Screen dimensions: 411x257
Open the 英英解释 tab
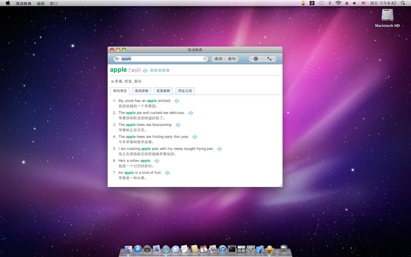point(163,91)
